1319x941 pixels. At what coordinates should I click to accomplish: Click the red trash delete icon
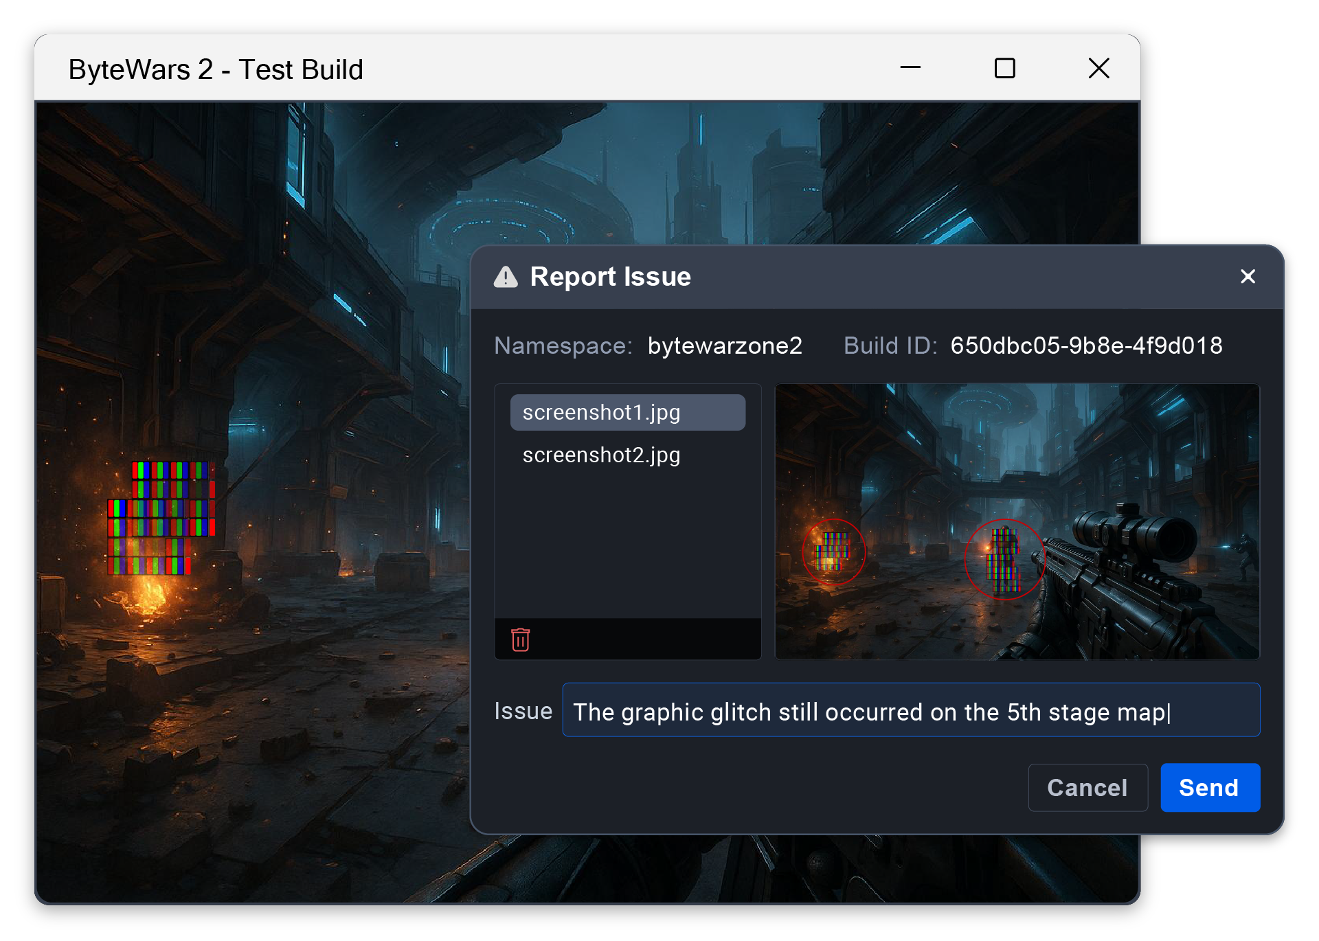point(520,639)
